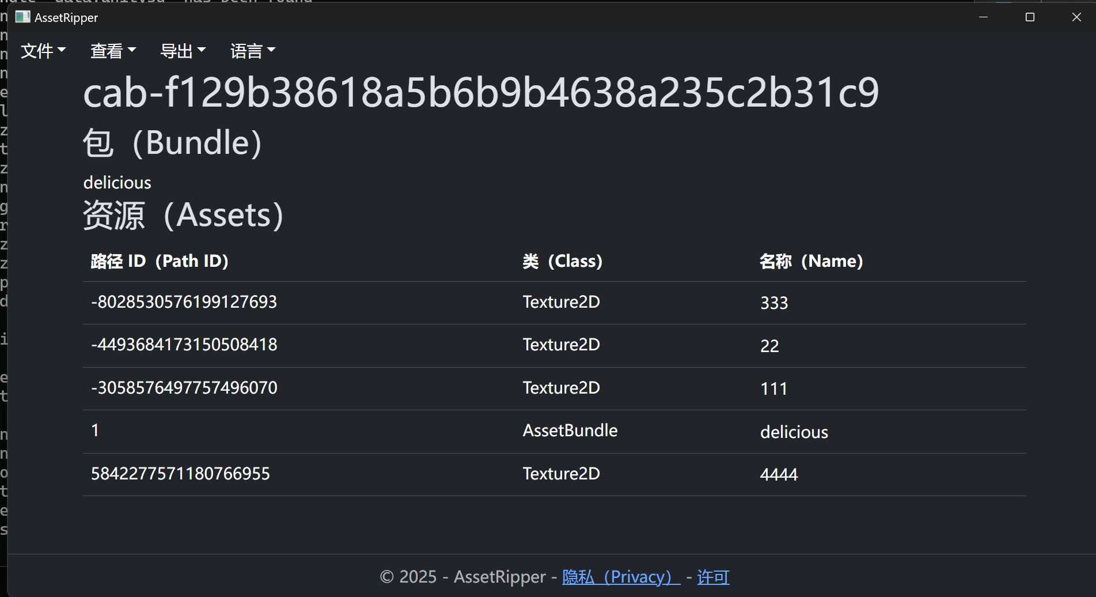Close the AssetRipper window

pos(1076,17)
